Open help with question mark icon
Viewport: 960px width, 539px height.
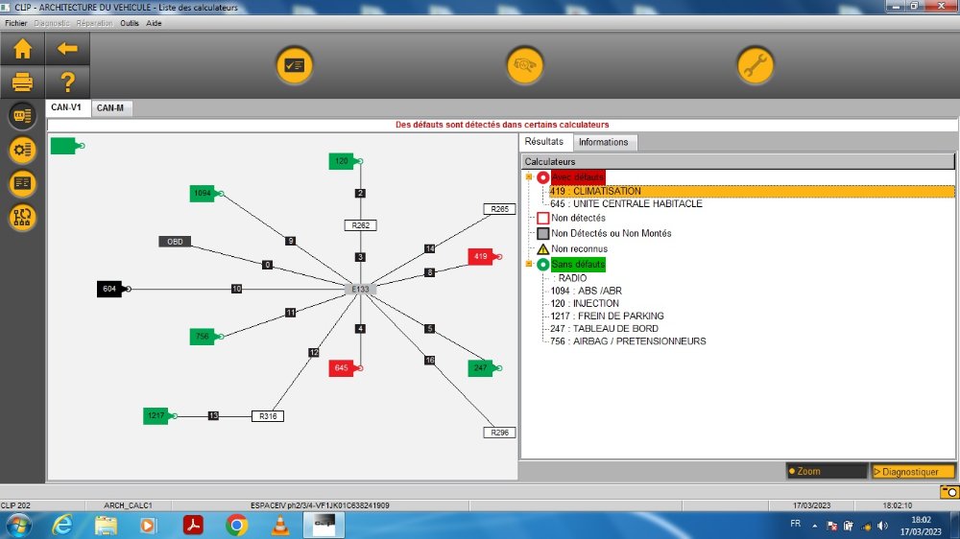(67, 82)
